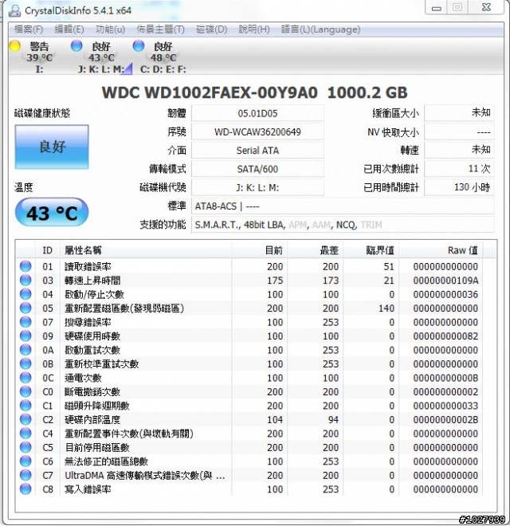Click the 良好 health status button
The image size is (510, 526).
click(52, 147)
